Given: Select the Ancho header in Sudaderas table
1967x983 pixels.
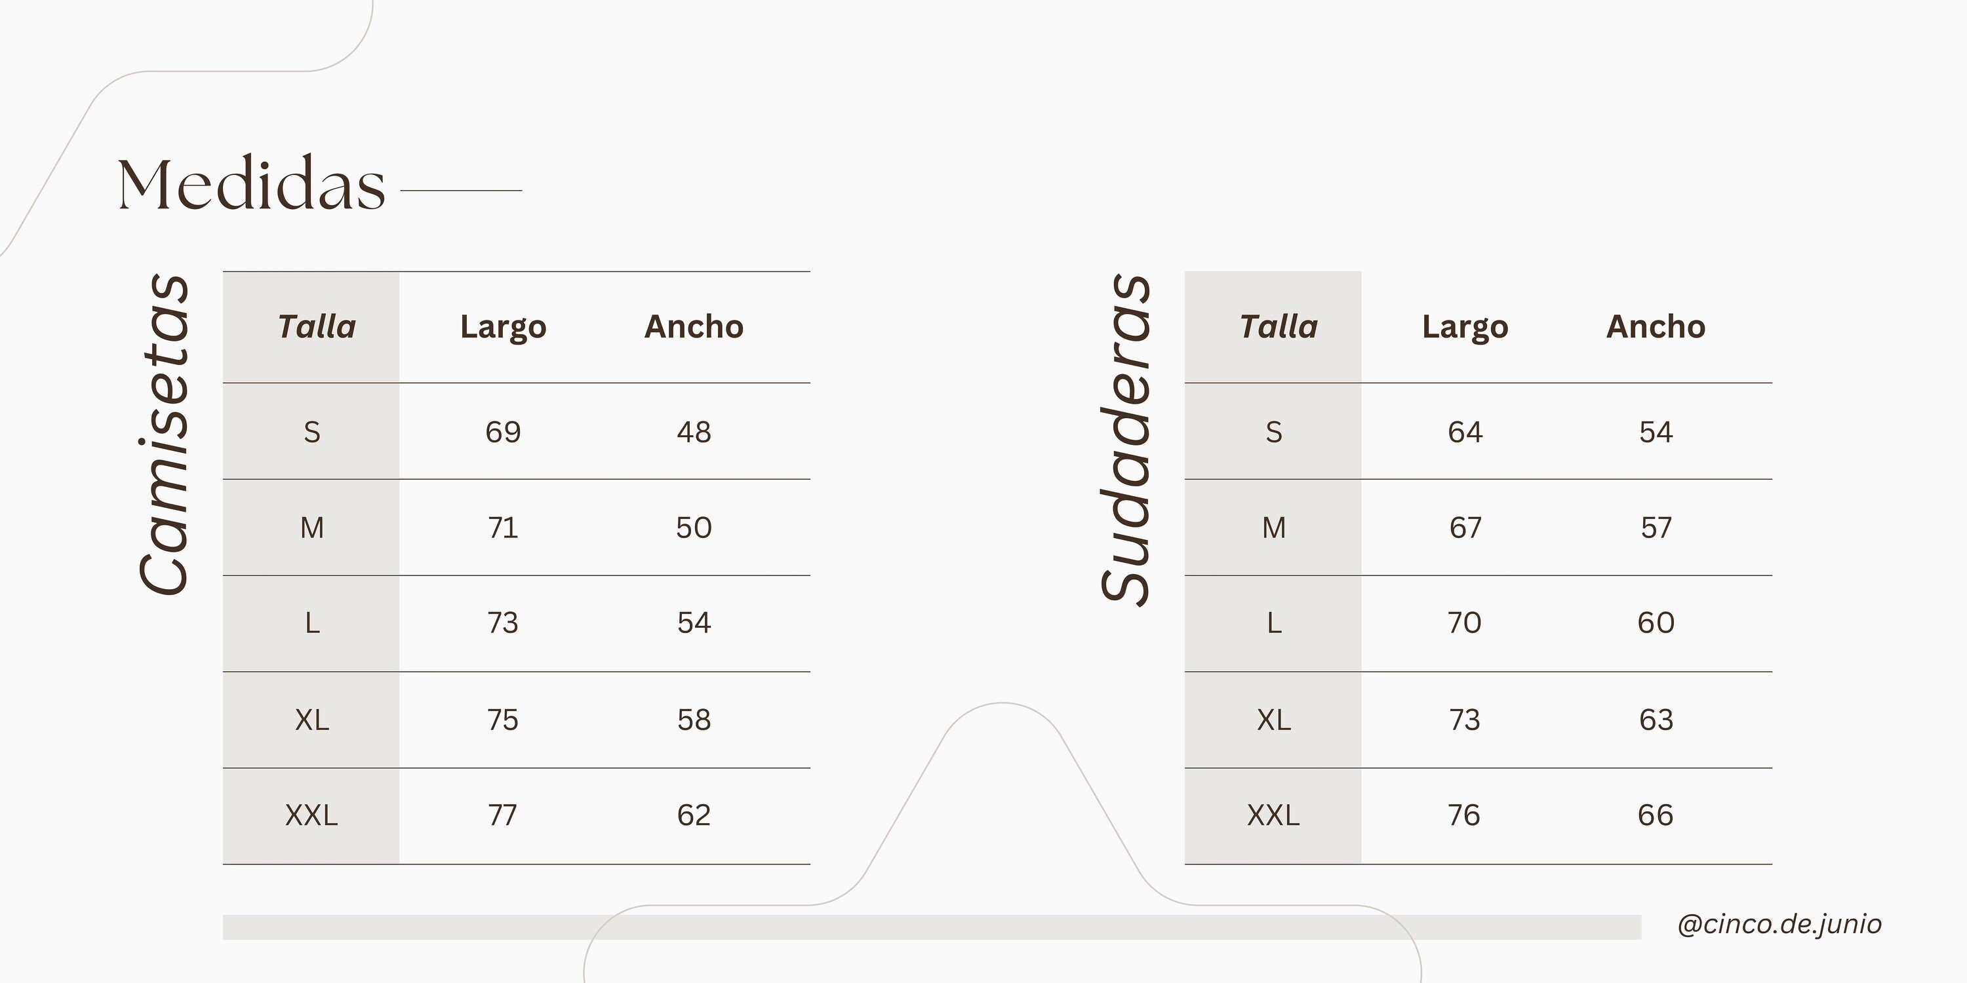Looking at the screenshot, I should 1656,326.
